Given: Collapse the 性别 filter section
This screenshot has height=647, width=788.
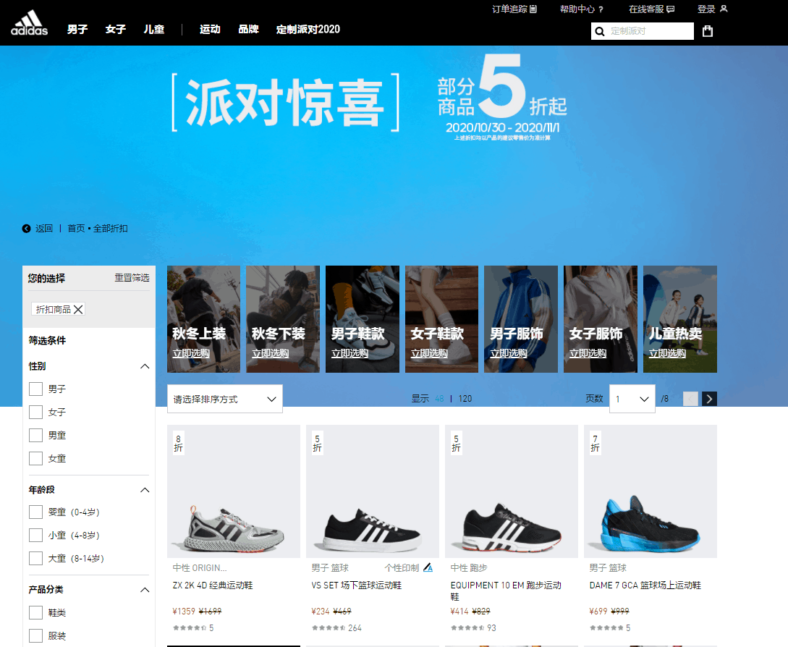Looking at the screenshot, I should 145,366.
